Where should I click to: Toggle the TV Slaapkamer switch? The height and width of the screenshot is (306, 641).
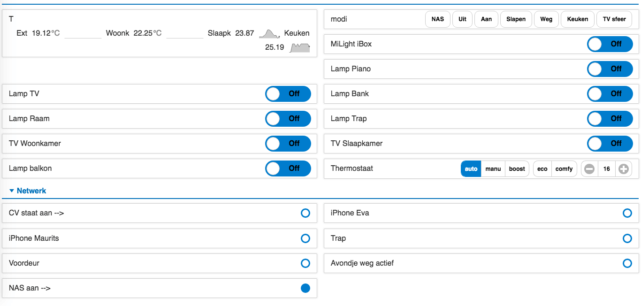(610, 144)
